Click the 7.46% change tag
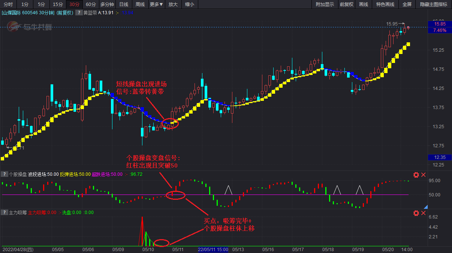Screen dimensions: 452x253 [x=440, y=30]
